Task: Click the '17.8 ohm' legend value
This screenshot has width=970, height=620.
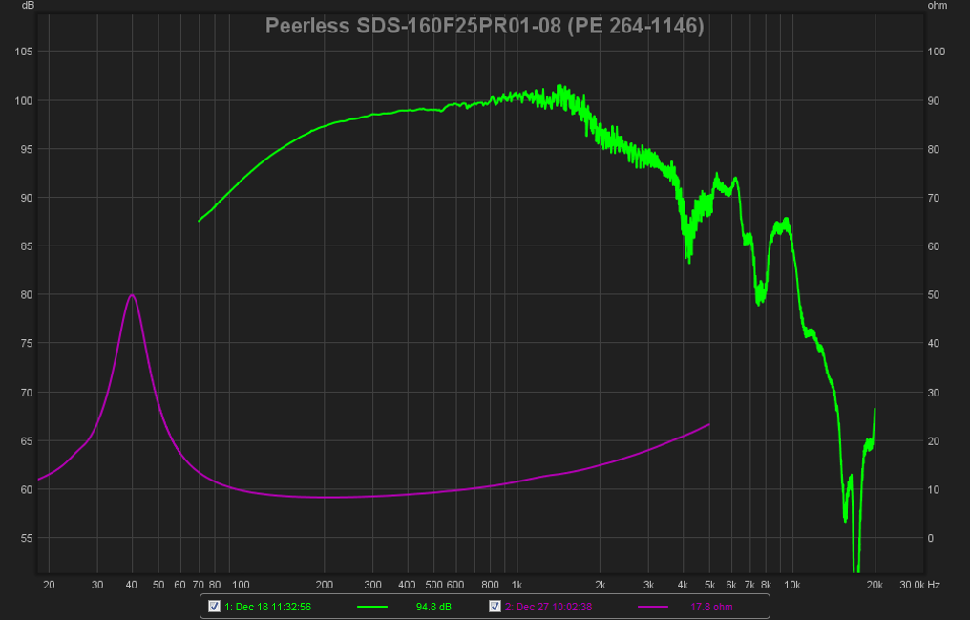Action: click(711, 607)
